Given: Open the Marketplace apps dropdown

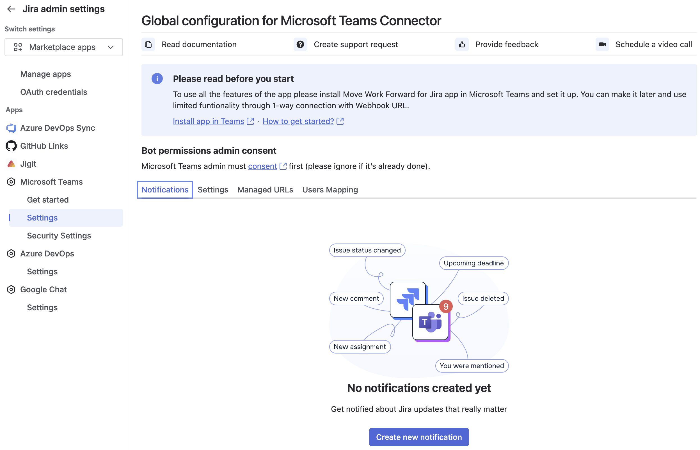Looking at the screenshot, I should pos(64,47).
